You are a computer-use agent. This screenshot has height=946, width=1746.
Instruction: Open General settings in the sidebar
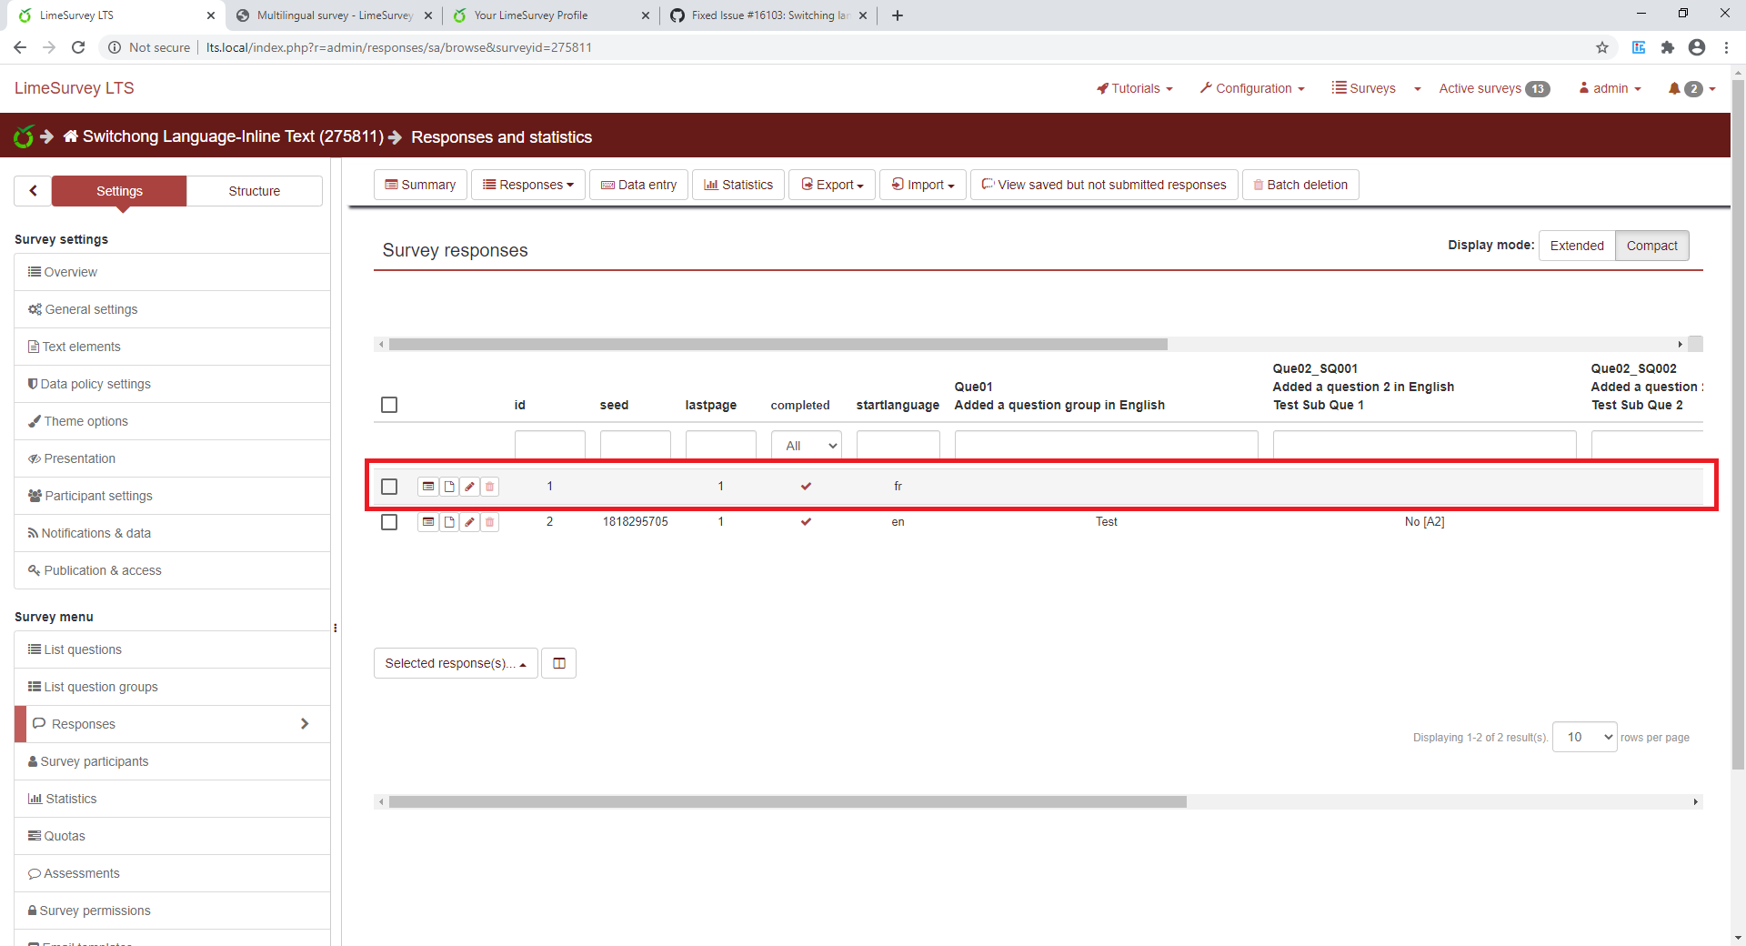point(172,309)
